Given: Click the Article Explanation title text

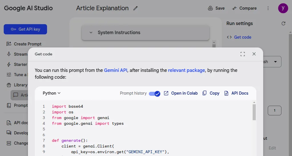Looking at the screenshot, I should [x=102, y=8].
